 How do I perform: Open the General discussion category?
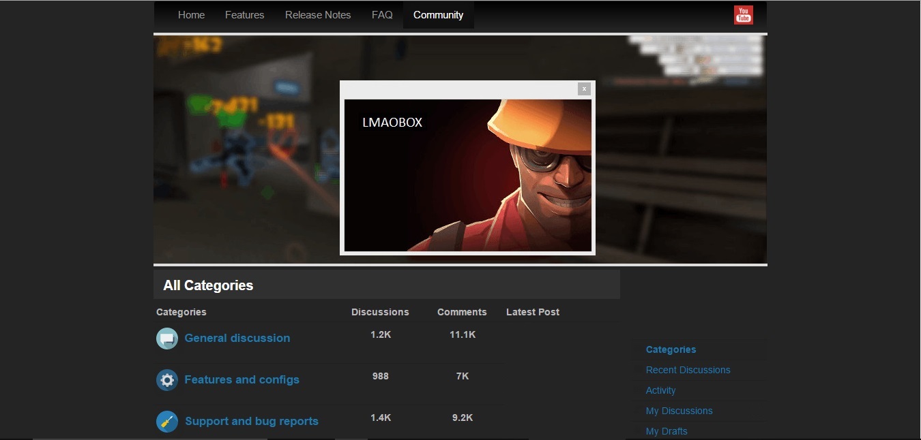(x=237, y=338)
